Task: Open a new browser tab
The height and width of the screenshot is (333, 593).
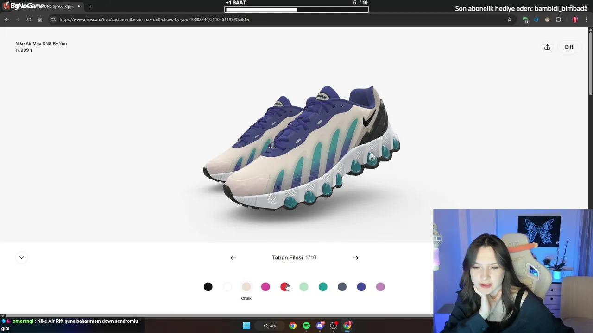Action: tap(90, 6)
